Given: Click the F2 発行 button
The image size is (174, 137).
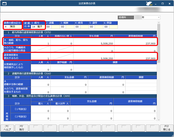Looking at the screenshot, I should (x=21, y=128).
